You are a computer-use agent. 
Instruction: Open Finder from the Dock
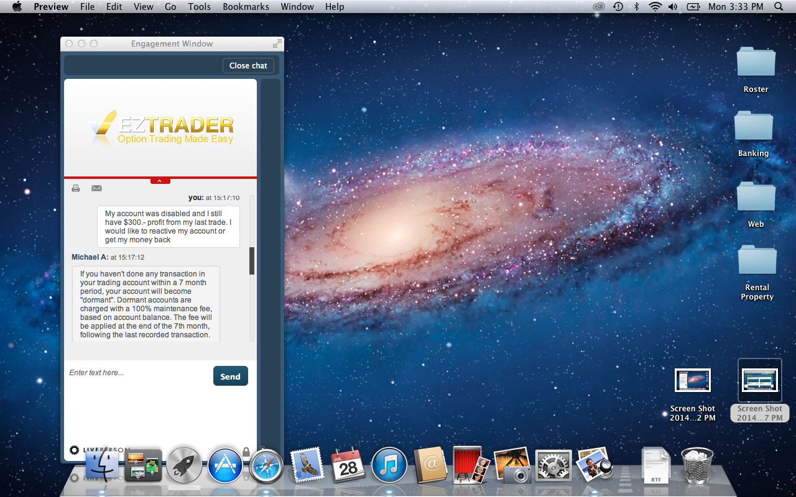pos(102,465)
